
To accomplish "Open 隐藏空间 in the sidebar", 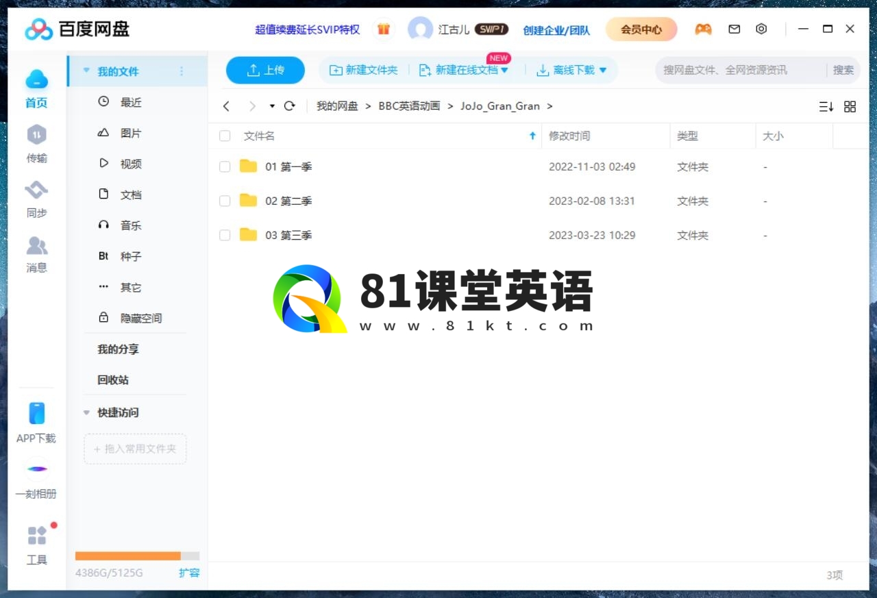I will (141, 318).
